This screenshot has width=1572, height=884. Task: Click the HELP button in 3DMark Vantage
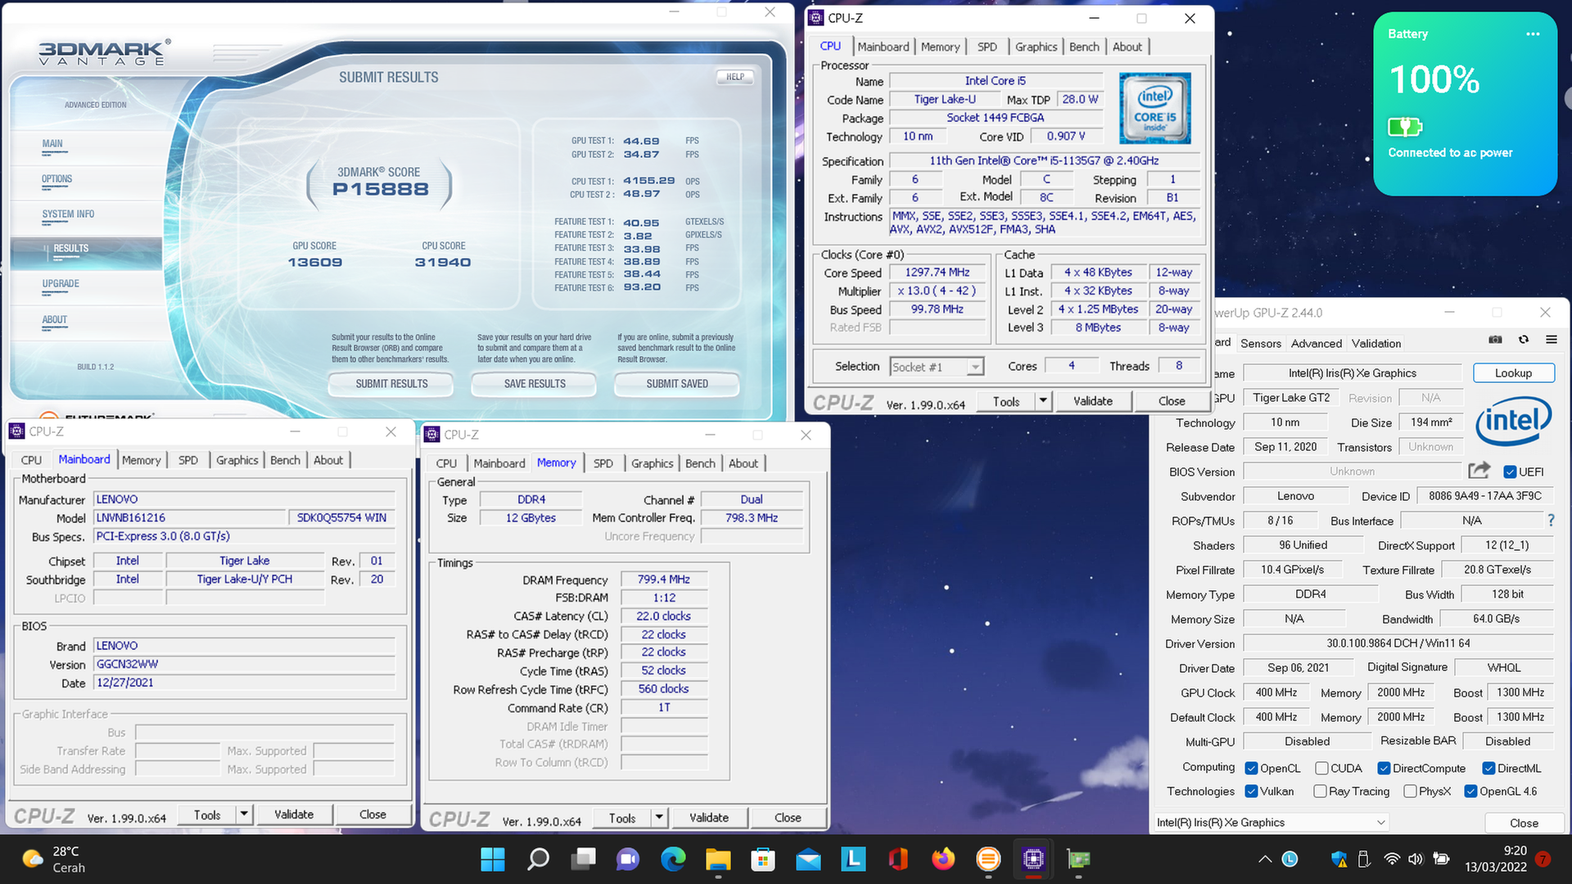(x=735, y=77)
